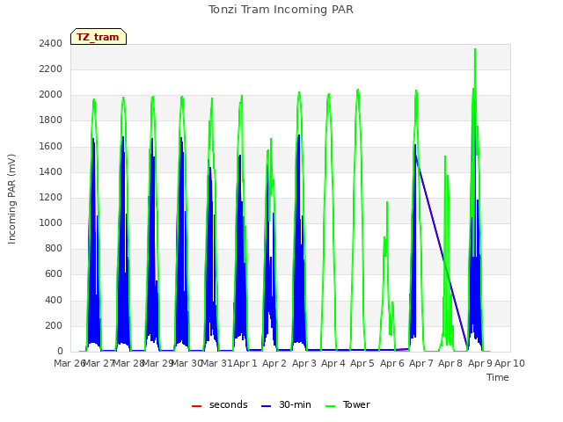563x422 pixels.
Task: Click the Apr 5 x-axis label
Action: tap(362, 363)
